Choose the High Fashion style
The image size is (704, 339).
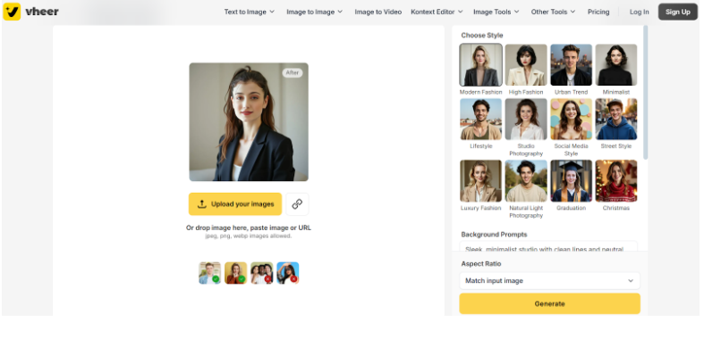(x=526, y=65)
